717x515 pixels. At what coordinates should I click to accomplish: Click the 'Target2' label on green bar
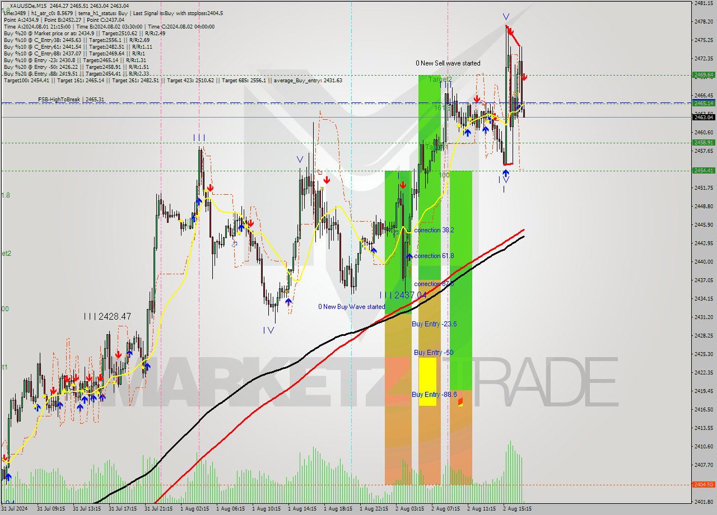click(440, 79)
